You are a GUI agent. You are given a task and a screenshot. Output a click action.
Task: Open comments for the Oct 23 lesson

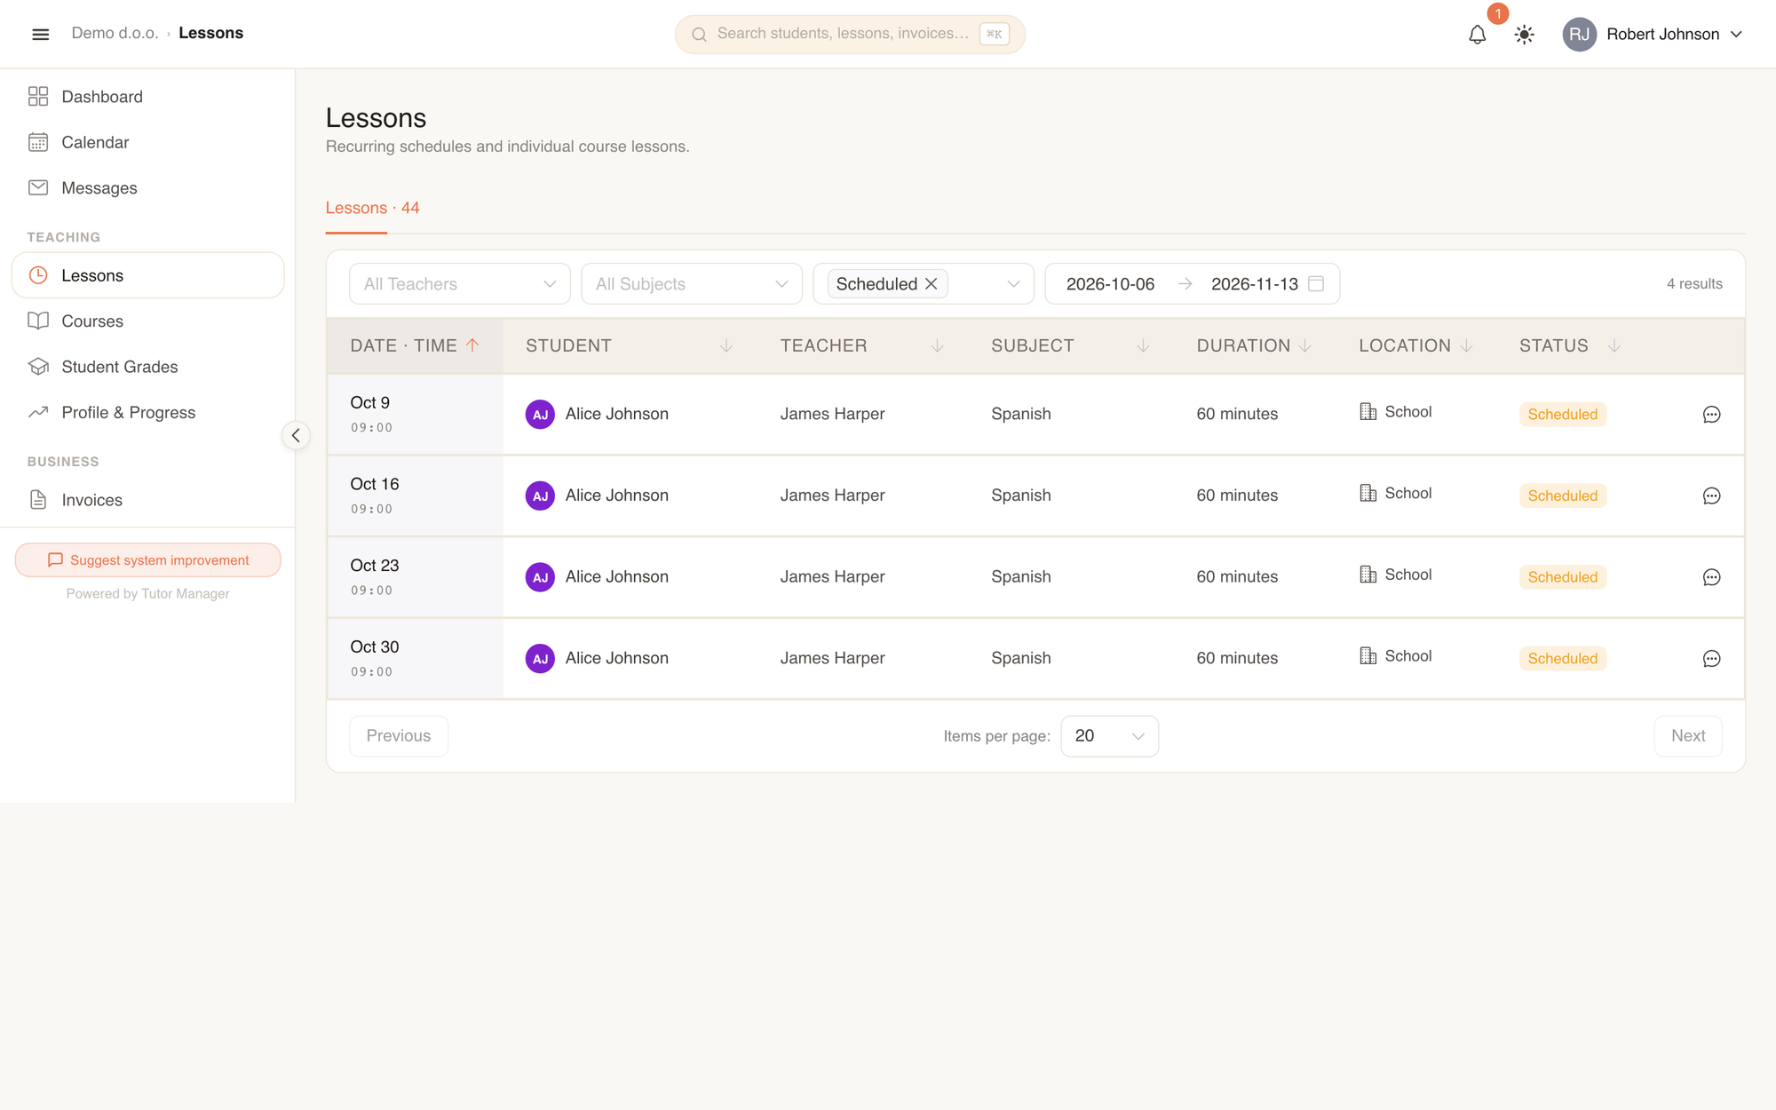point(1711,577)
